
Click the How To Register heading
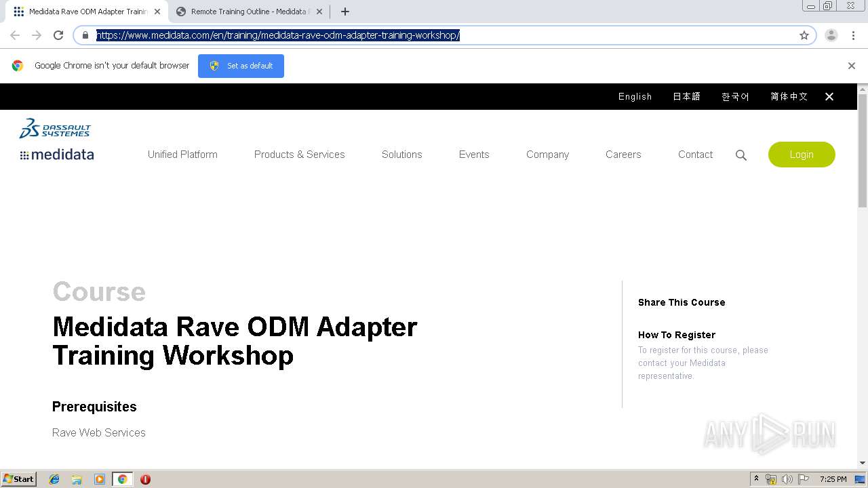tap(677, 335)
